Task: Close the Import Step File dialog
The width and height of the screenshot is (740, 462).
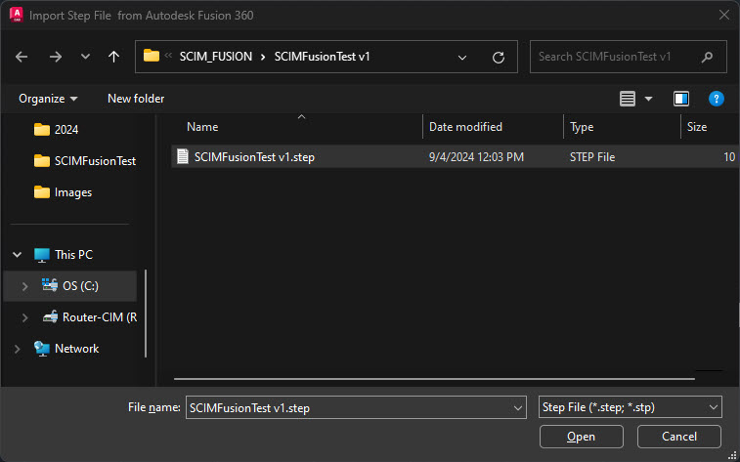Action: click(724, 15)
